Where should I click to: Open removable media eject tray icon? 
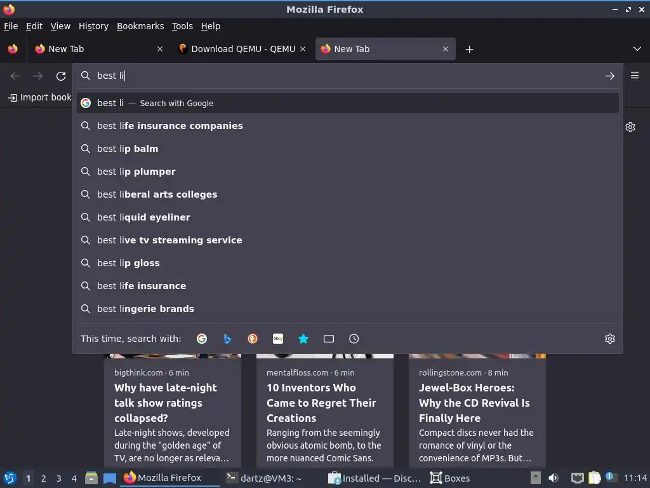tap(536, 478)
